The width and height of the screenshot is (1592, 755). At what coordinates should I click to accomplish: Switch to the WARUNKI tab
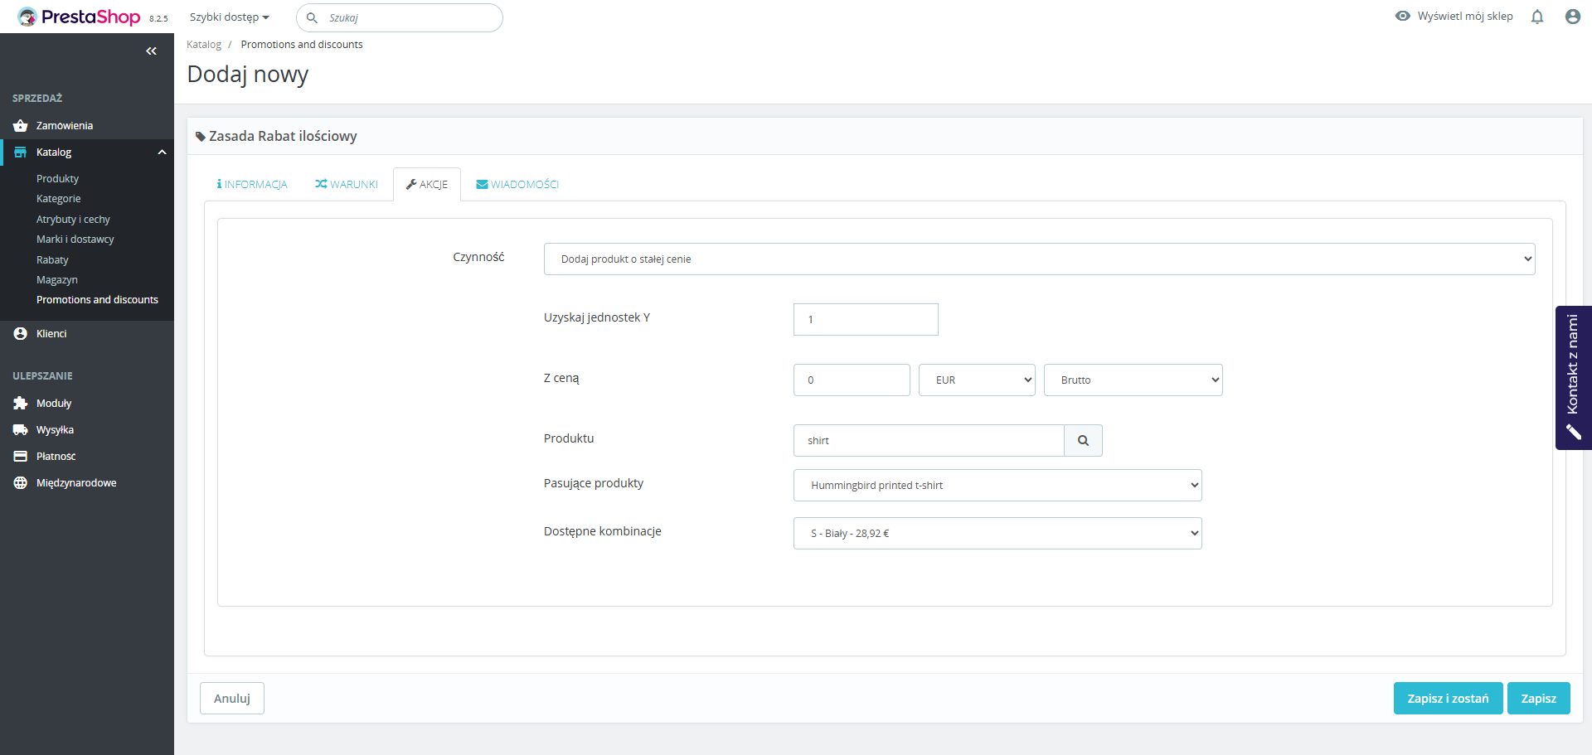(347, 185)
